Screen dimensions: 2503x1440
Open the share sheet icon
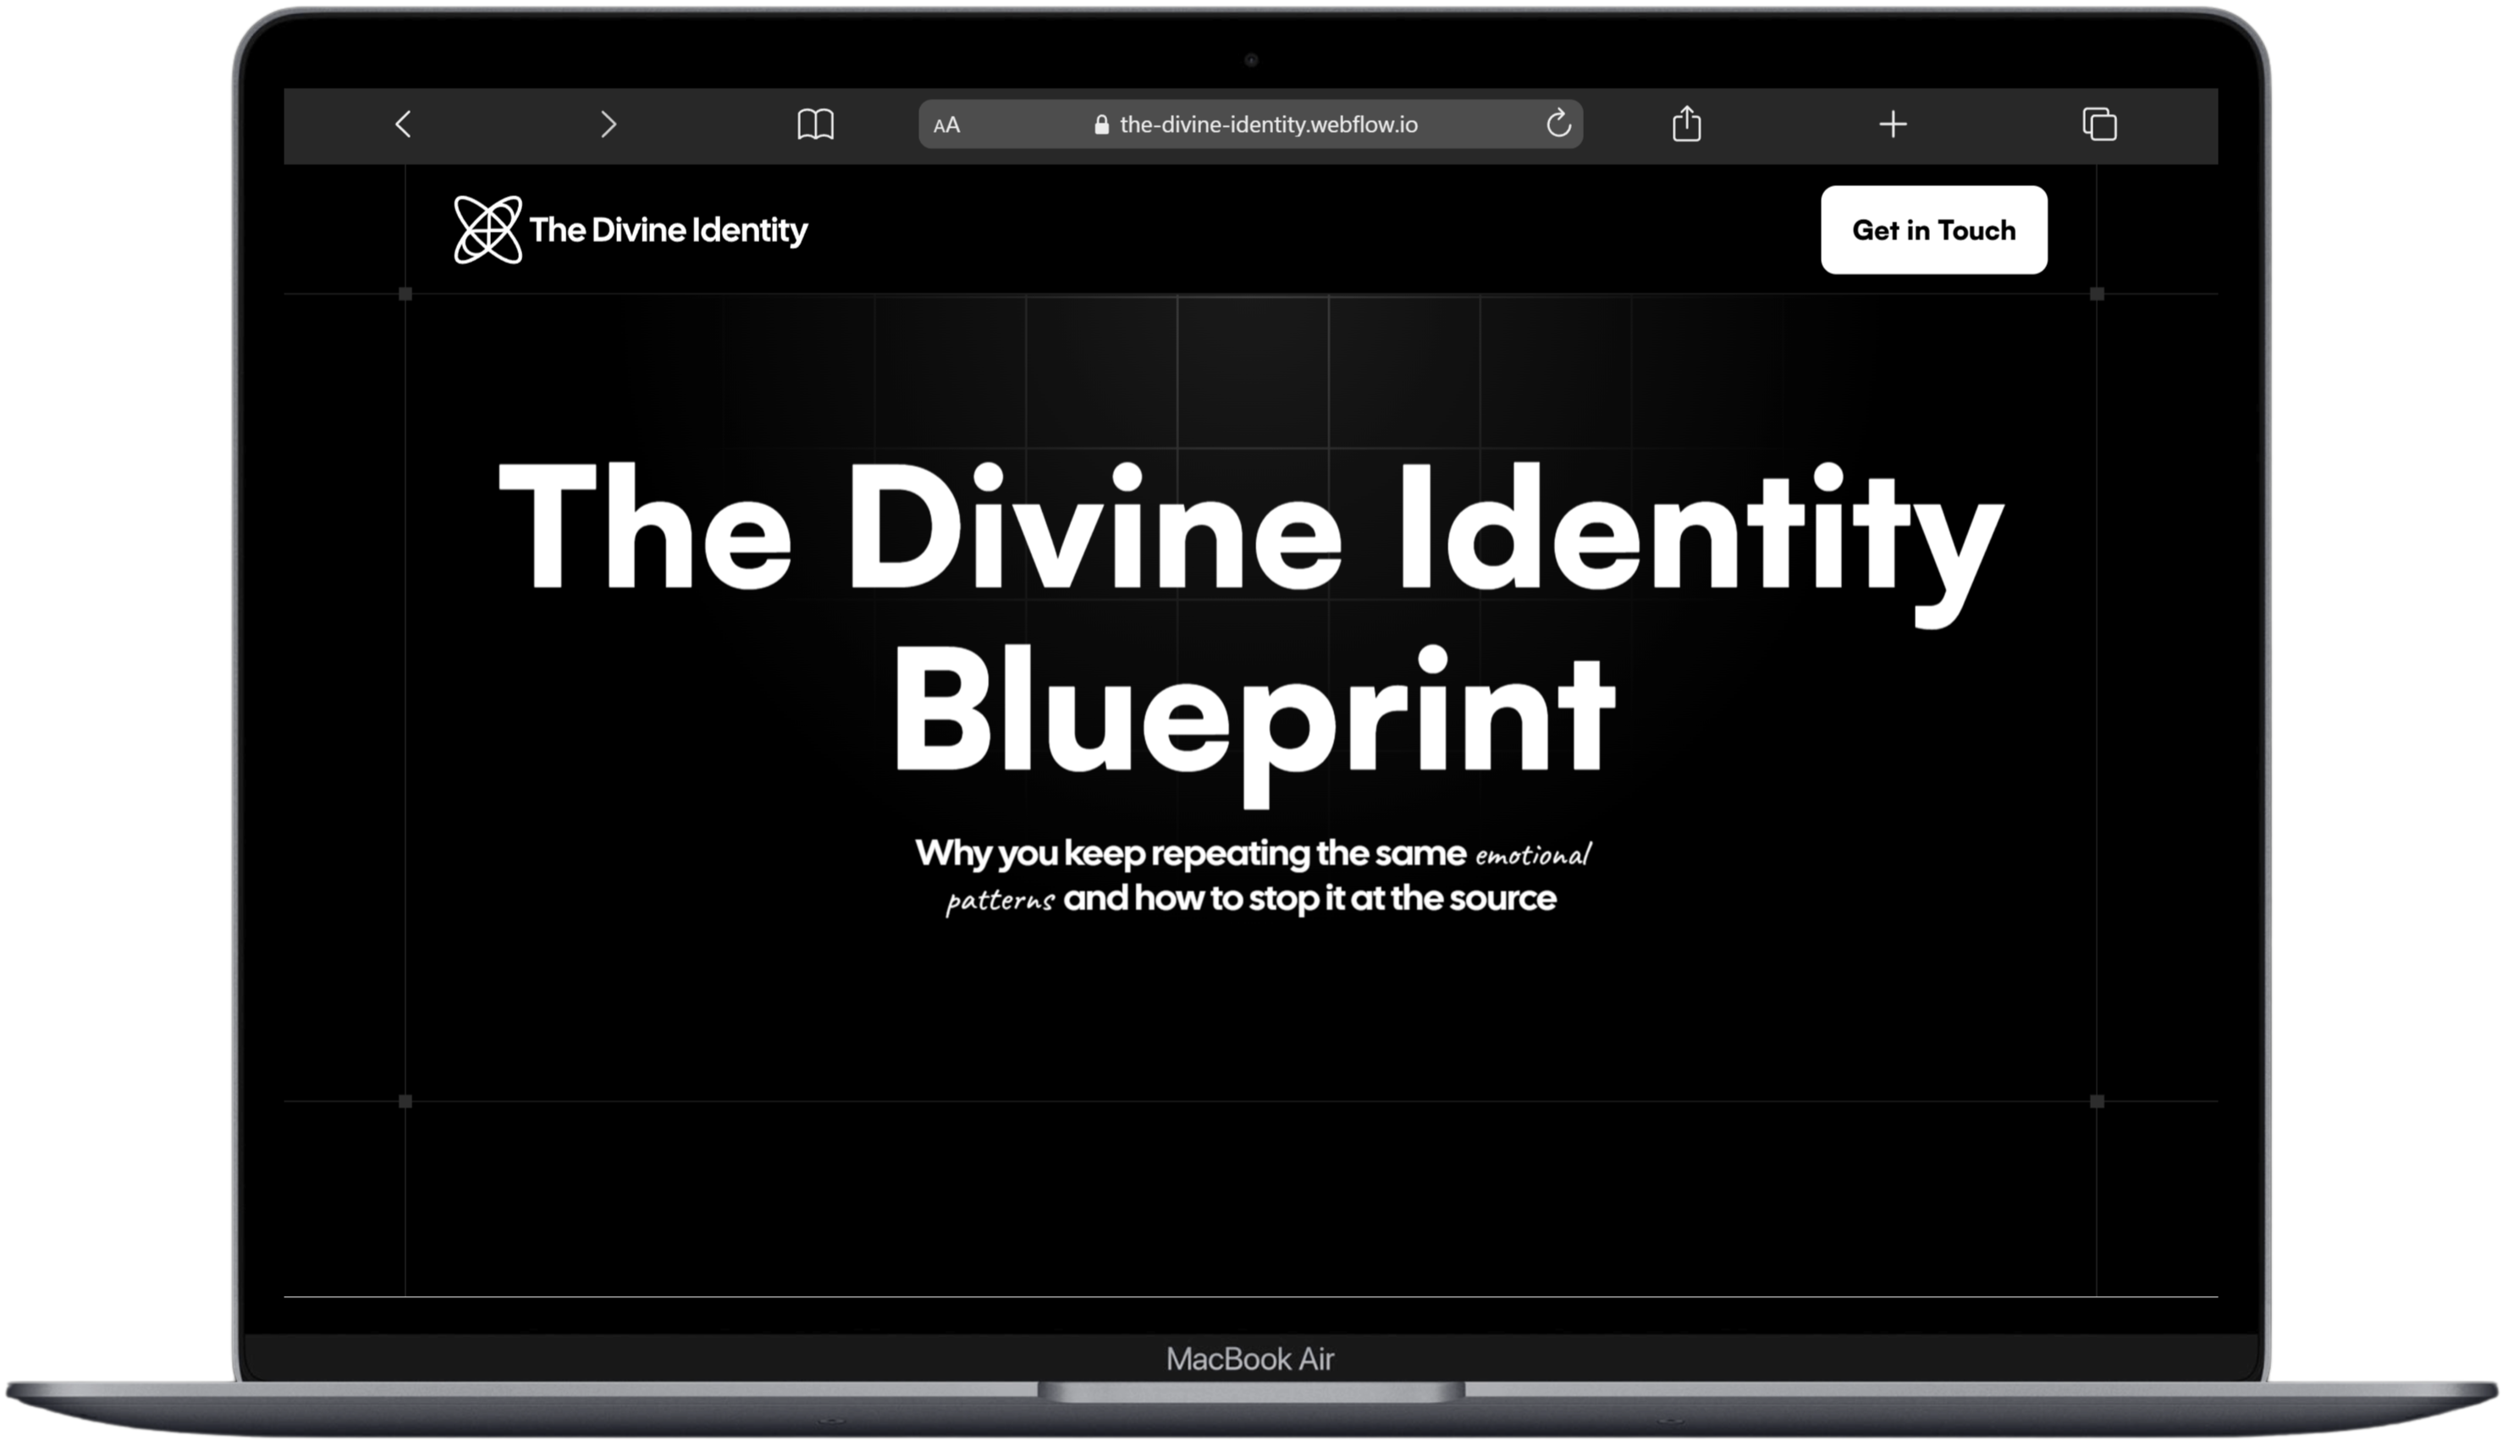click(1686, 123)
